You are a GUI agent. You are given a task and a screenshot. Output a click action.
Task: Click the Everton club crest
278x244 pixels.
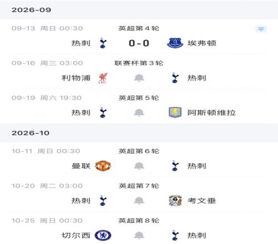pos(175,43)
